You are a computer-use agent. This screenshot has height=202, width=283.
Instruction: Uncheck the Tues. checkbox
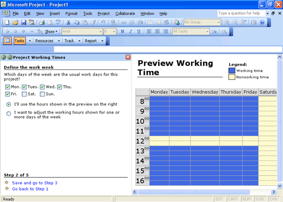(x=24, y=87)
